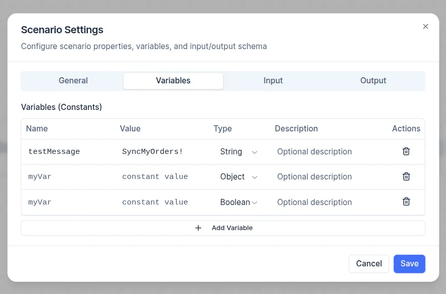Switch to the General tab
The image size is (446, 294).
(73, 81)
